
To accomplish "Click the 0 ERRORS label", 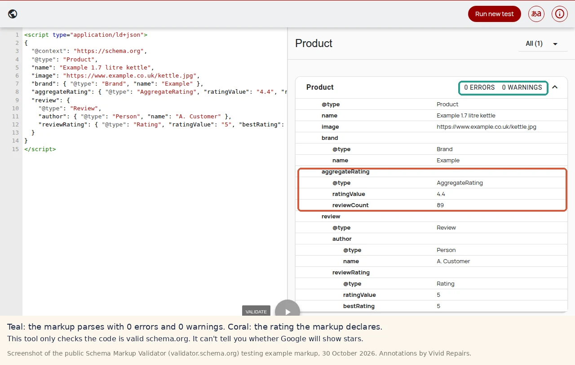I will click(479, 87).
